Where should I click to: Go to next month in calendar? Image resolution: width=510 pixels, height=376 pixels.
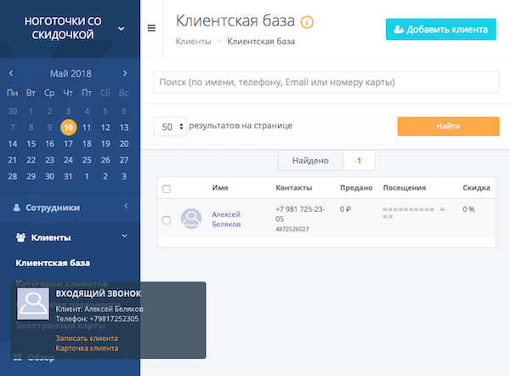(125, 73)
